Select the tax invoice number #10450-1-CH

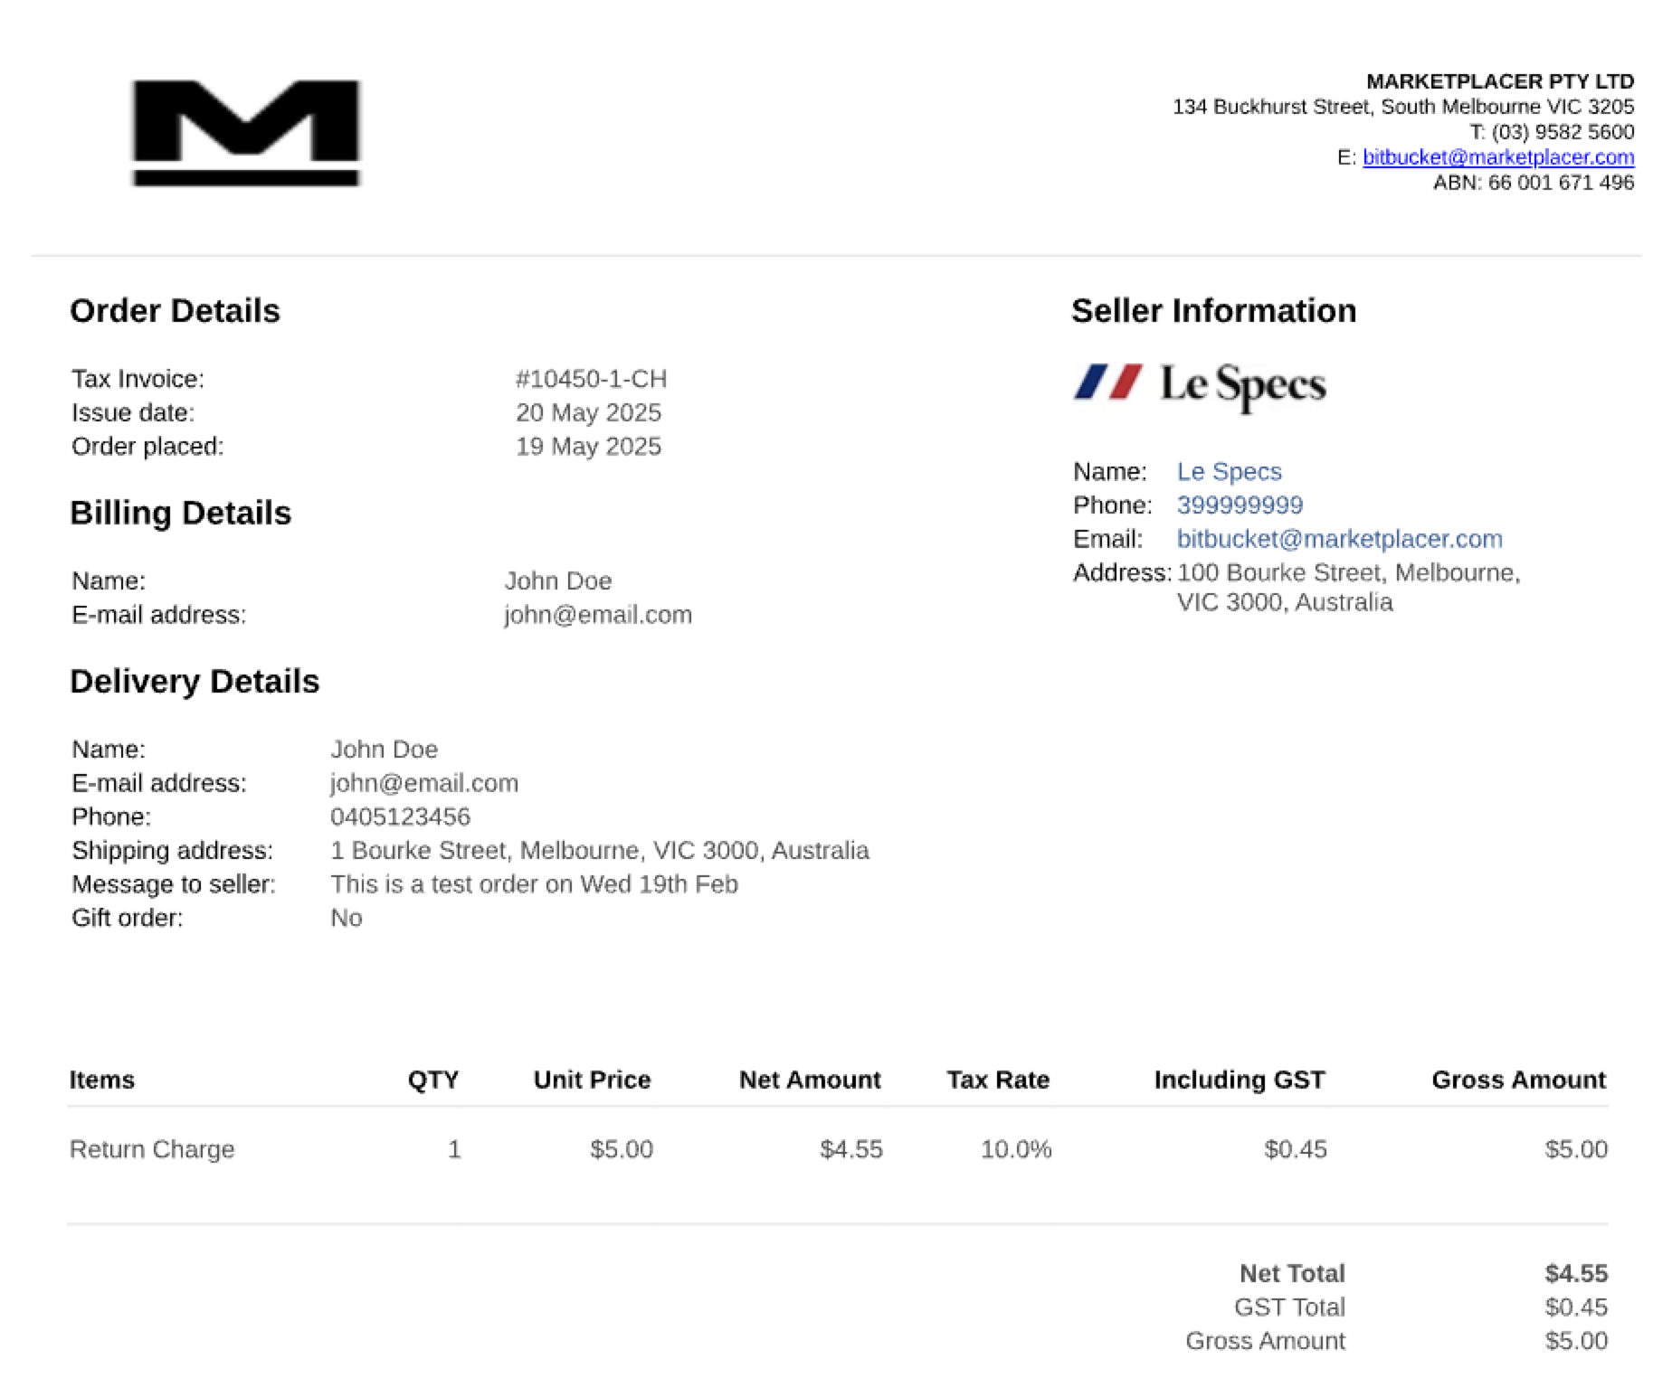(591, 379)
